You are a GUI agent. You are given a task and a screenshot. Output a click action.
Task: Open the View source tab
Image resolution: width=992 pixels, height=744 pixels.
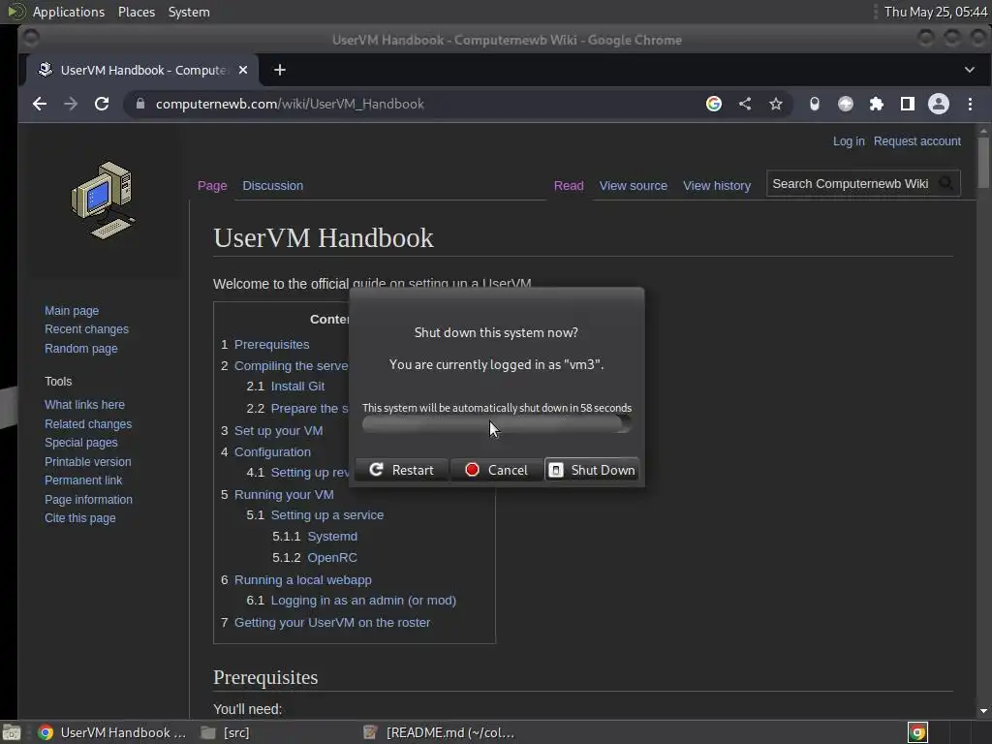634,185
